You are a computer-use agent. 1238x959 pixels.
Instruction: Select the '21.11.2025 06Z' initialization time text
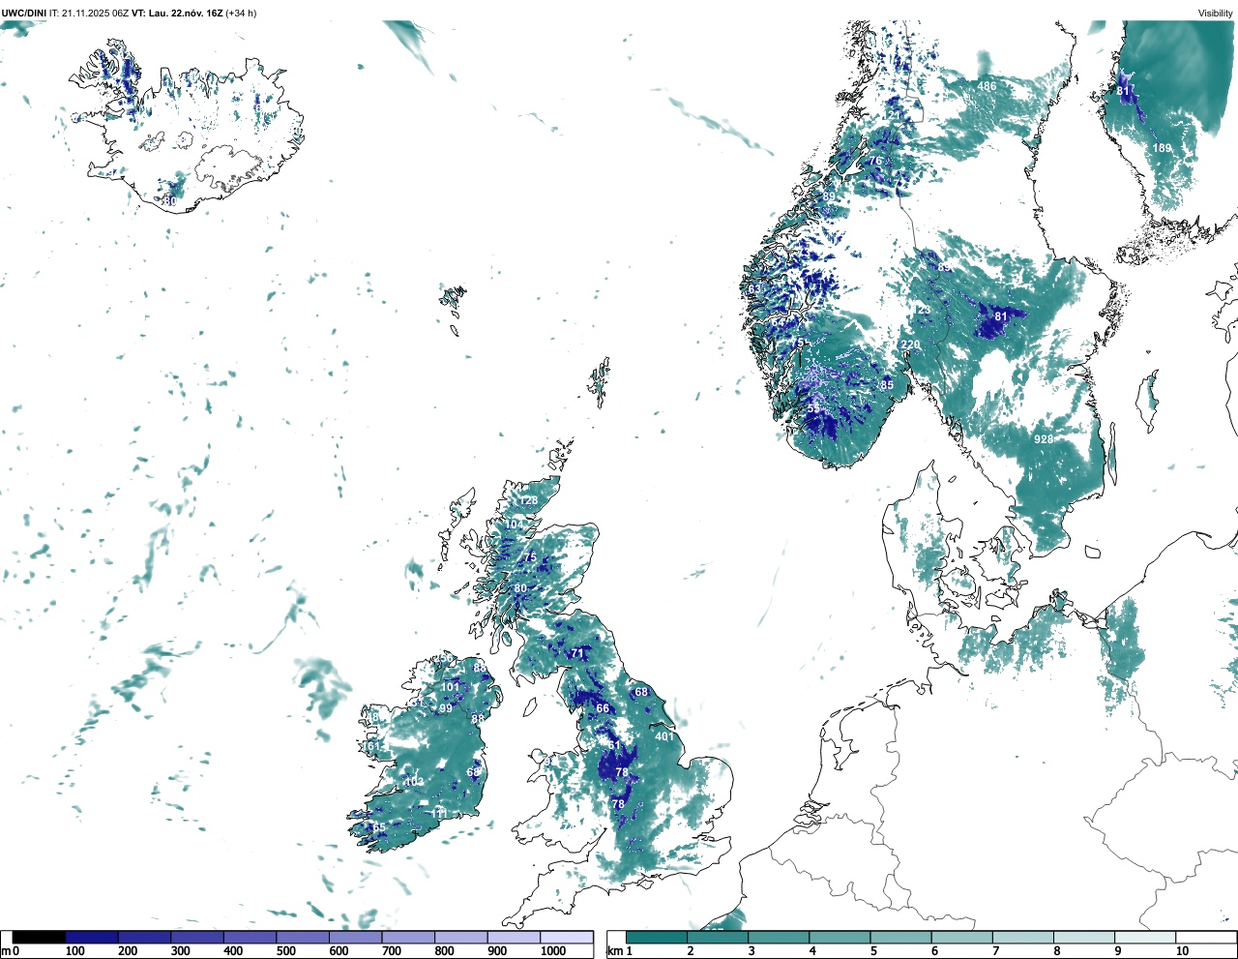(x=97, y=13)
